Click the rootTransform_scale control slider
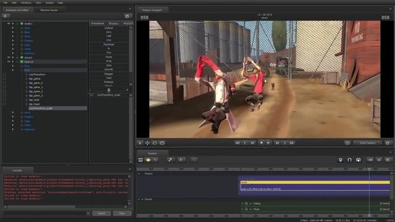 tap(109, 95)
